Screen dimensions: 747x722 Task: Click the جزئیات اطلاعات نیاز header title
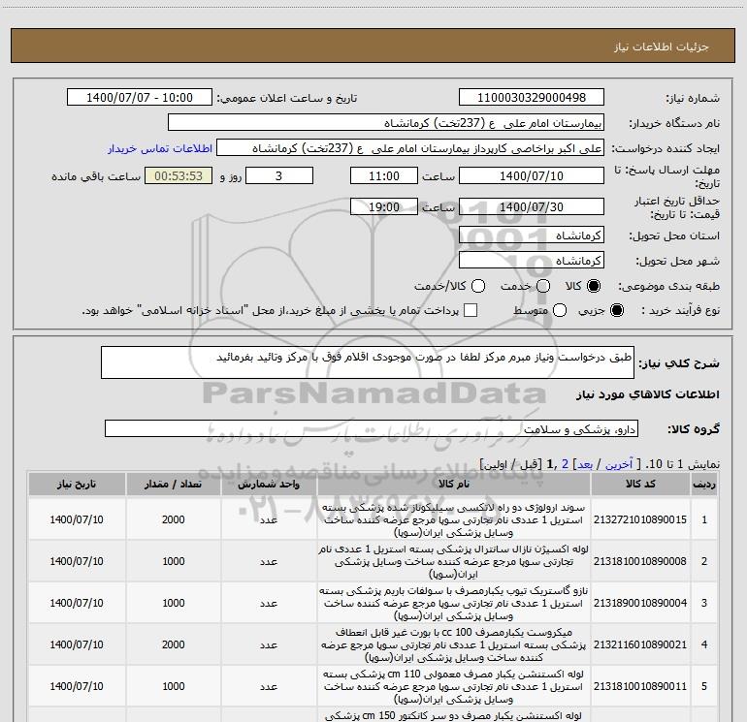662,47
